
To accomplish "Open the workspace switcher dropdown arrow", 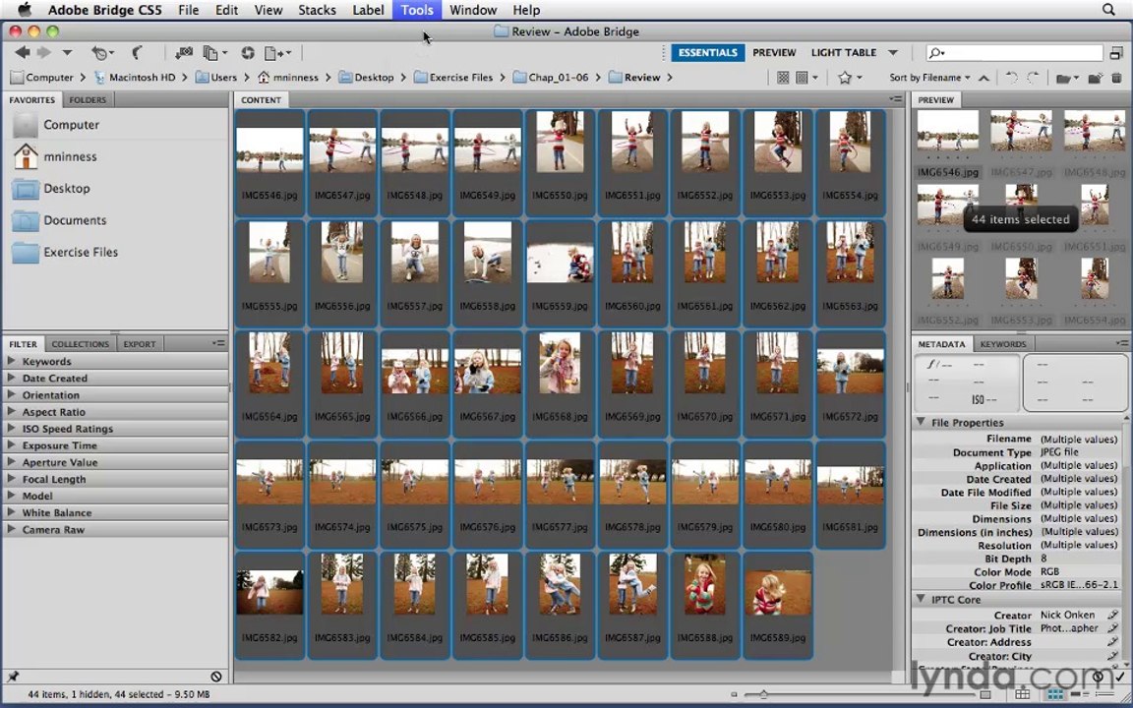I will tap(893, 53).
